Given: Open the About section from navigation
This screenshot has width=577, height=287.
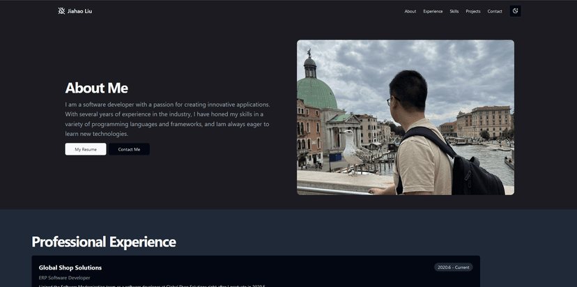Looking at the screenshot, I should [410, 11].
